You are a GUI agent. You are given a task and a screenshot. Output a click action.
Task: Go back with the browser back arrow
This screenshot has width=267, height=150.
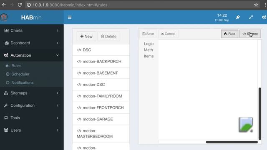pyautogui.click(x=4, y=5)
